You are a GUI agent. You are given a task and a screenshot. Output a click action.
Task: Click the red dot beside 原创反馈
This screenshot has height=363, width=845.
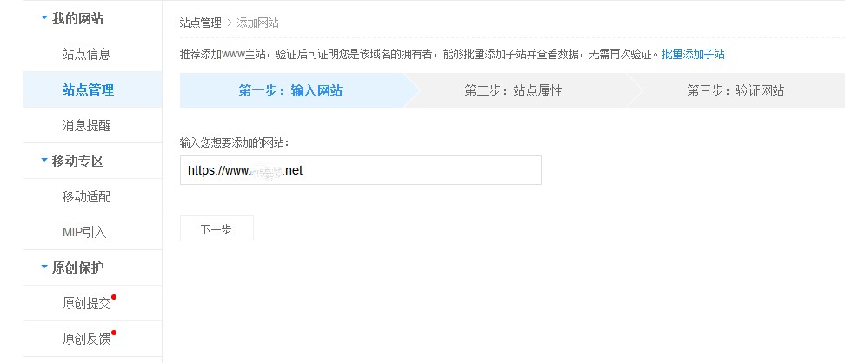point(114,333)
